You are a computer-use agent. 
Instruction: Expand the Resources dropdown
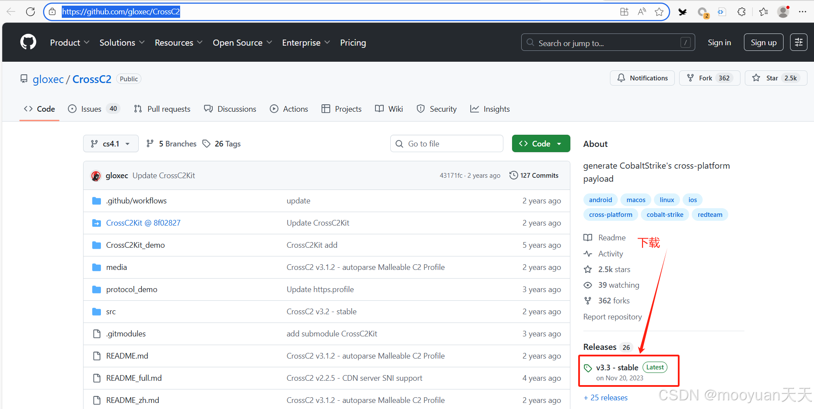[x=178, y=43]
